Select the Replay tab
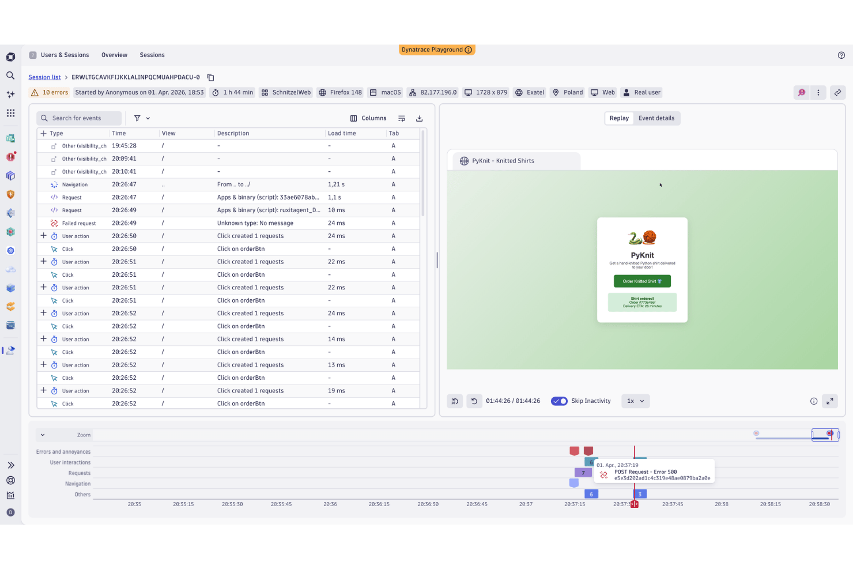 [x=619, y=118]
